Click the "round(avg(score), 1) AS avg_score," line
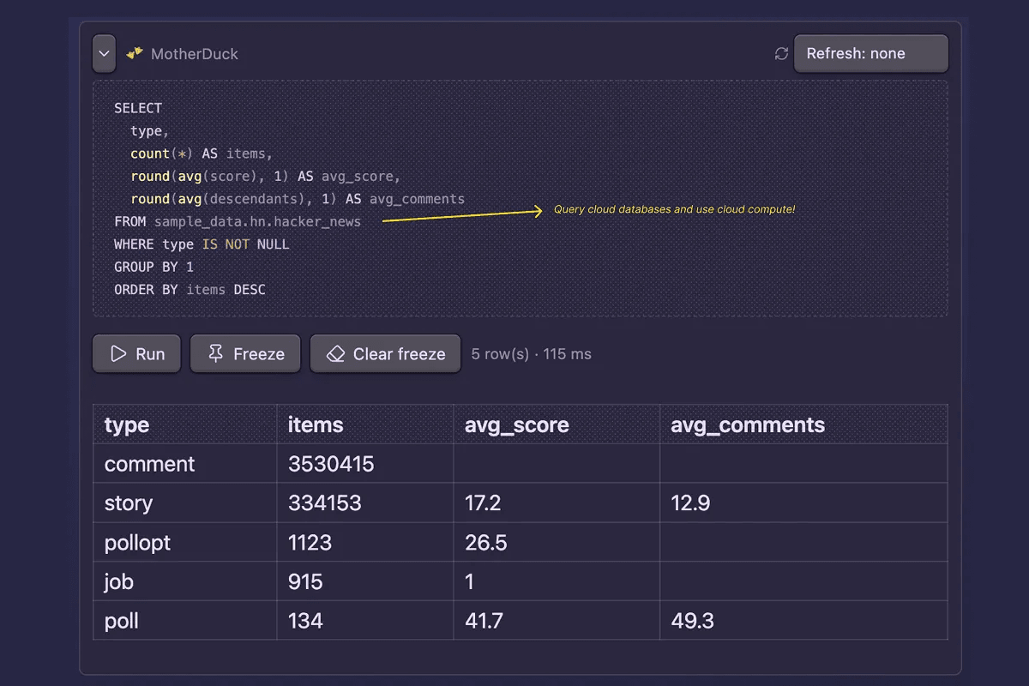The image size is (1029, 686). coord(266,176)
